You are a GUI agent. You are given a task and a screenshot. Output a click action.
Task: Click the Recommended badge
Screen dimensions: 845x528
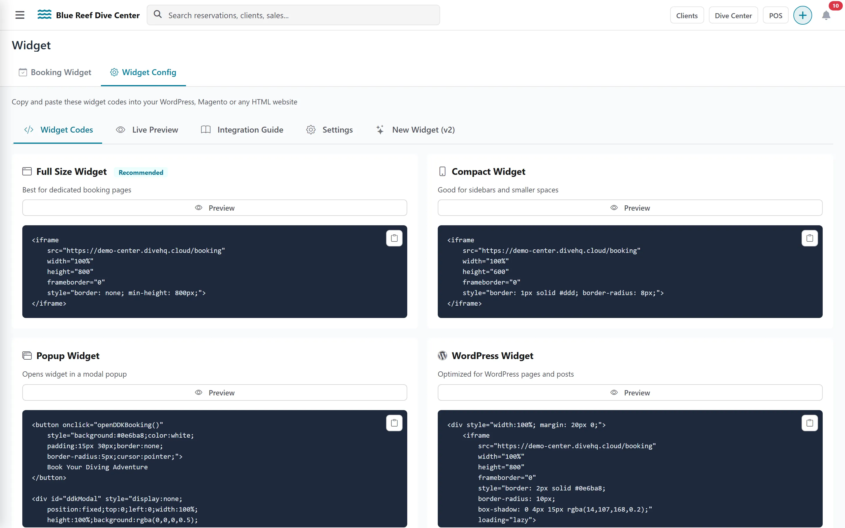coord(141,172)
